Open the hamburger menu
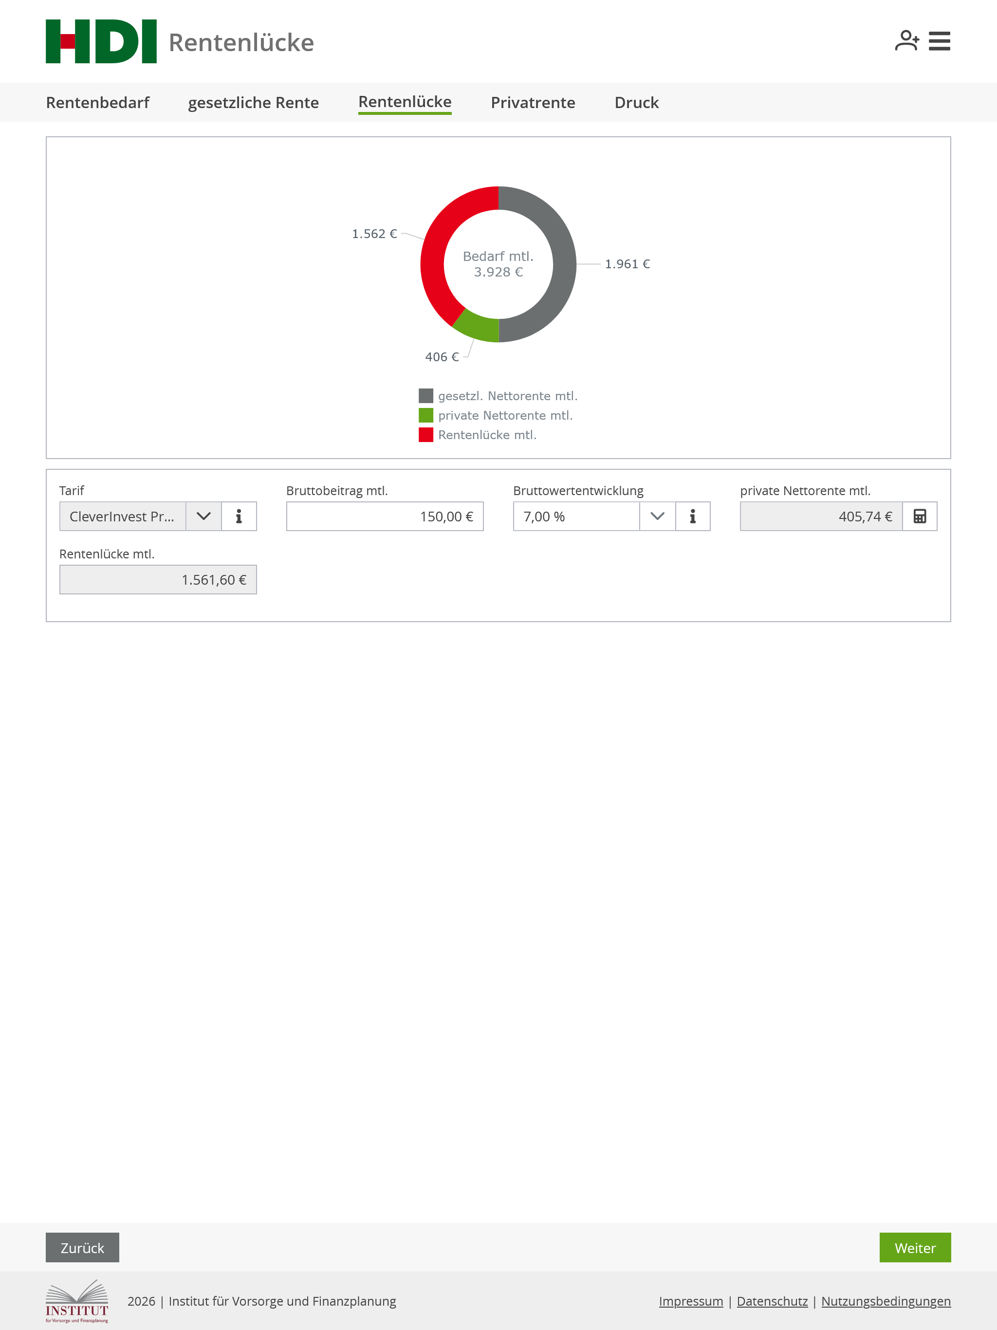This screenshot has height=1330, width=997. tap(939, 41)
